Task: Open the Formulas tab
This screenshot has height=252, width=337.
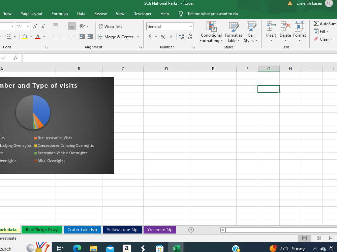Action: [x=60, y=14]
